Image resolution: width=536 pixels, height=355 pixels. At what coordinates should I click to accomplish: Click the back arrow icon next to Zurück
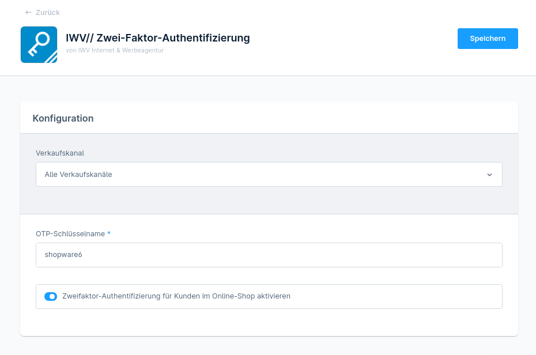[x=28, y=12]
